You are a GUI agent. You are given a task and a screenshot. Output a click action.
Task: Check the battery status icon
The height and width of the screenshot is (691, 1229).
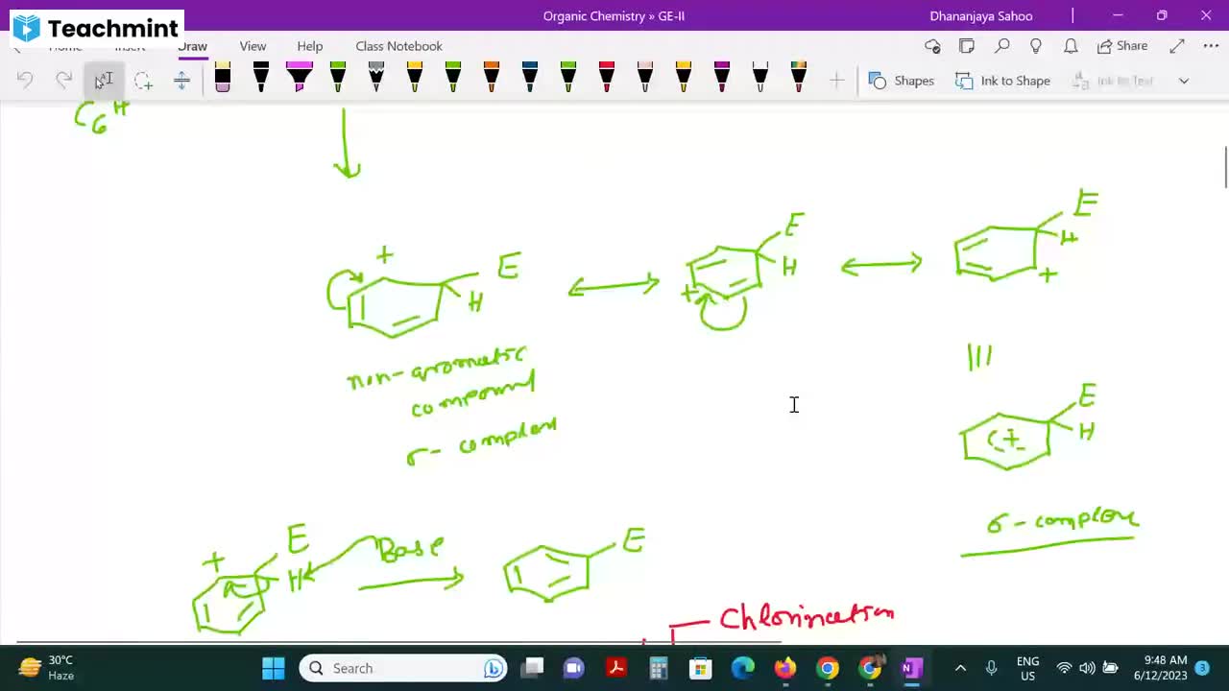click(1111, 668)
